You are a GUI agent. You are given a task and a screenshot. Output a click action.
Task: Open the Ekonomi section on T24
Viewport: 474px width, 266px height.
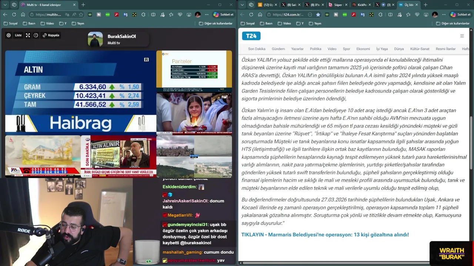click(x=363, y=49)
